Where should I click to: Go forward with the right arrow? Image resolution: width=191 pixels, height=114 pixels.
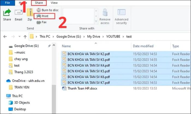pyautogui.click(x=13, y=36)
